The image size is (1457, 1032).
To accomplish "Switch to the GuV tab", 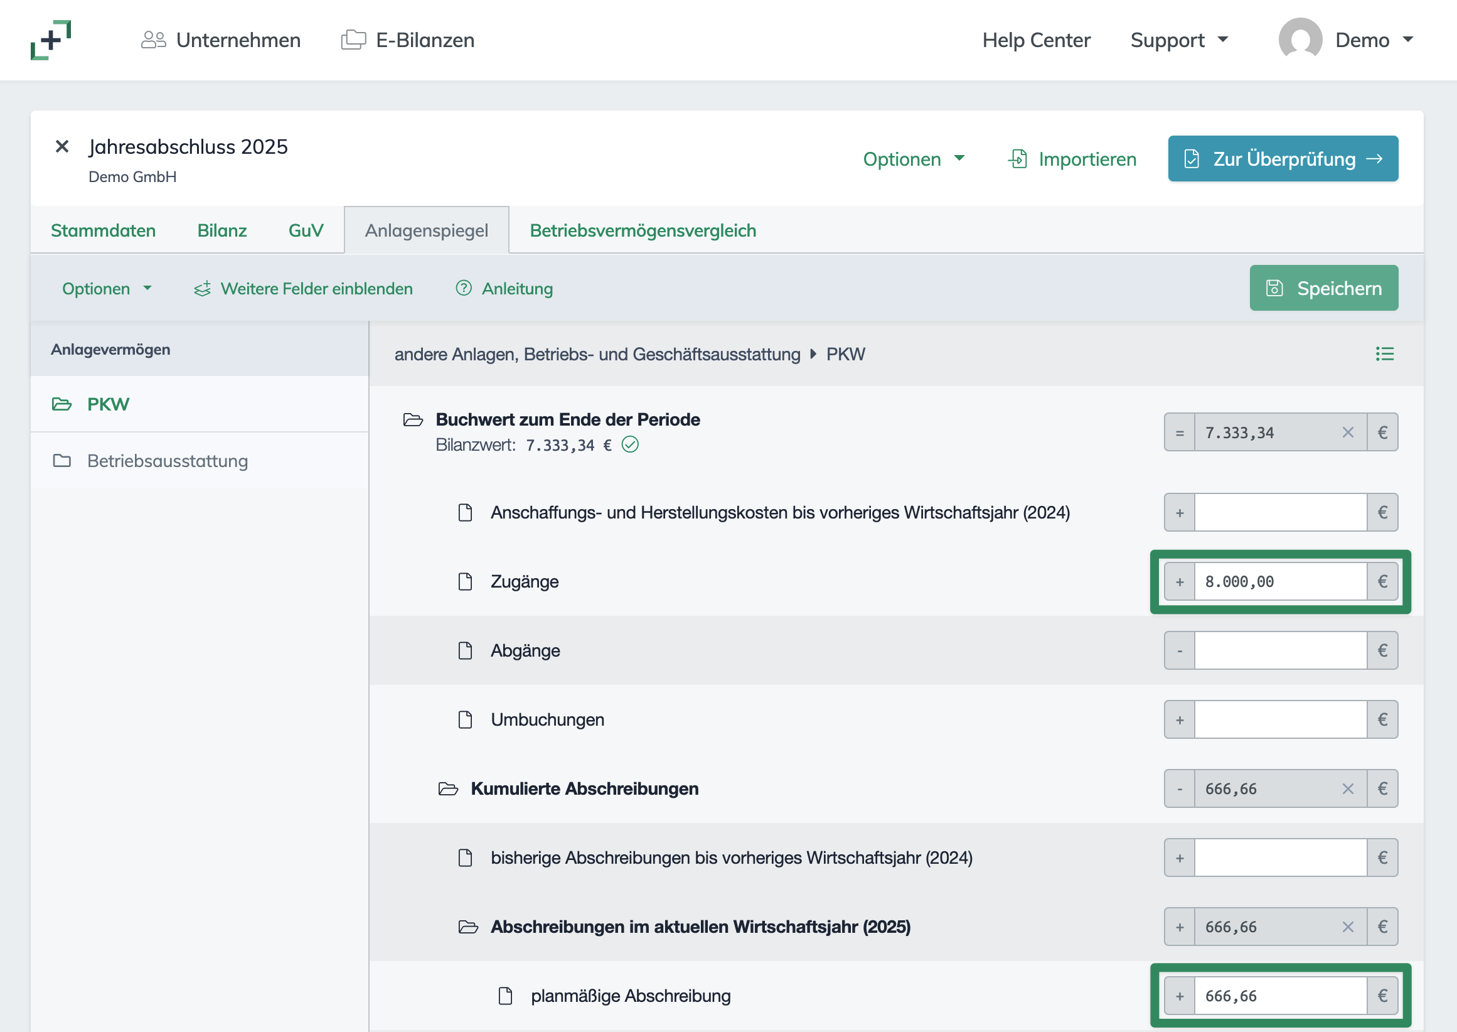I will pos(306,230).
